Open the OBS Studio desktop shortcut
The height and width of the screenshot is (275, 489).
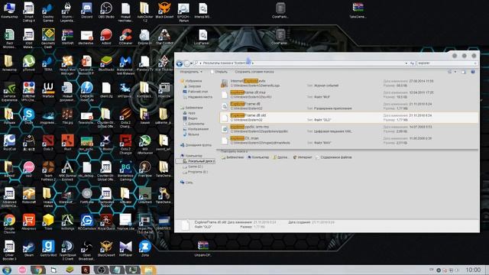(106, 11)
